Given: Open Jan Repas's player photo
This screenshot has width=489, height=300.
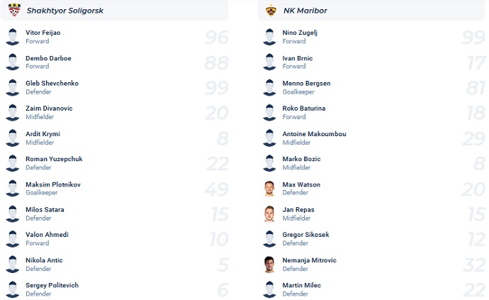Looking at the screenshot, I should [269, 213].
